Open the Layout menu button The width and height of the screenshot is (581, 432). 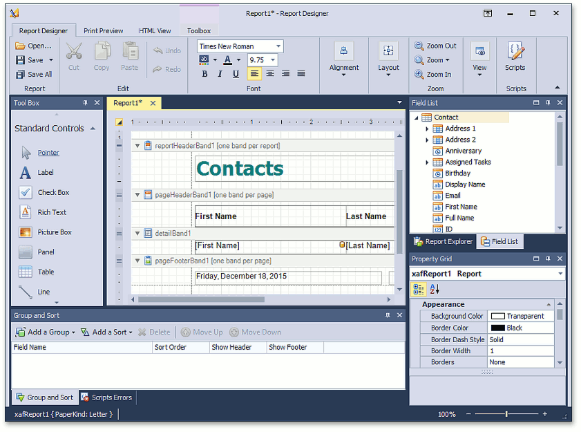[388, 59]
